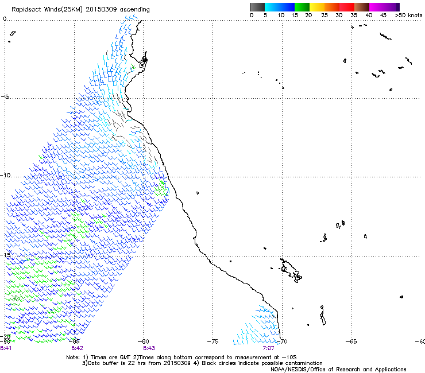Viewport: 425px width, 373px height.
Task: Click the '-15' latitude axis label
Action: (x=5, y=255)
